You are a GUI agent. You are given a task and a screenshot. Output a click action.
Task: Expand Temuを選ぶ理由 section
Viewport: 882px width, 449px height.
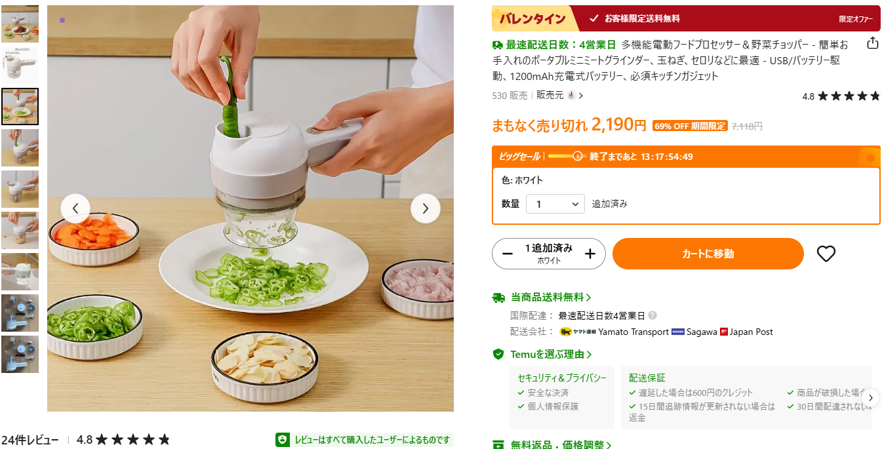coord(542,355)
